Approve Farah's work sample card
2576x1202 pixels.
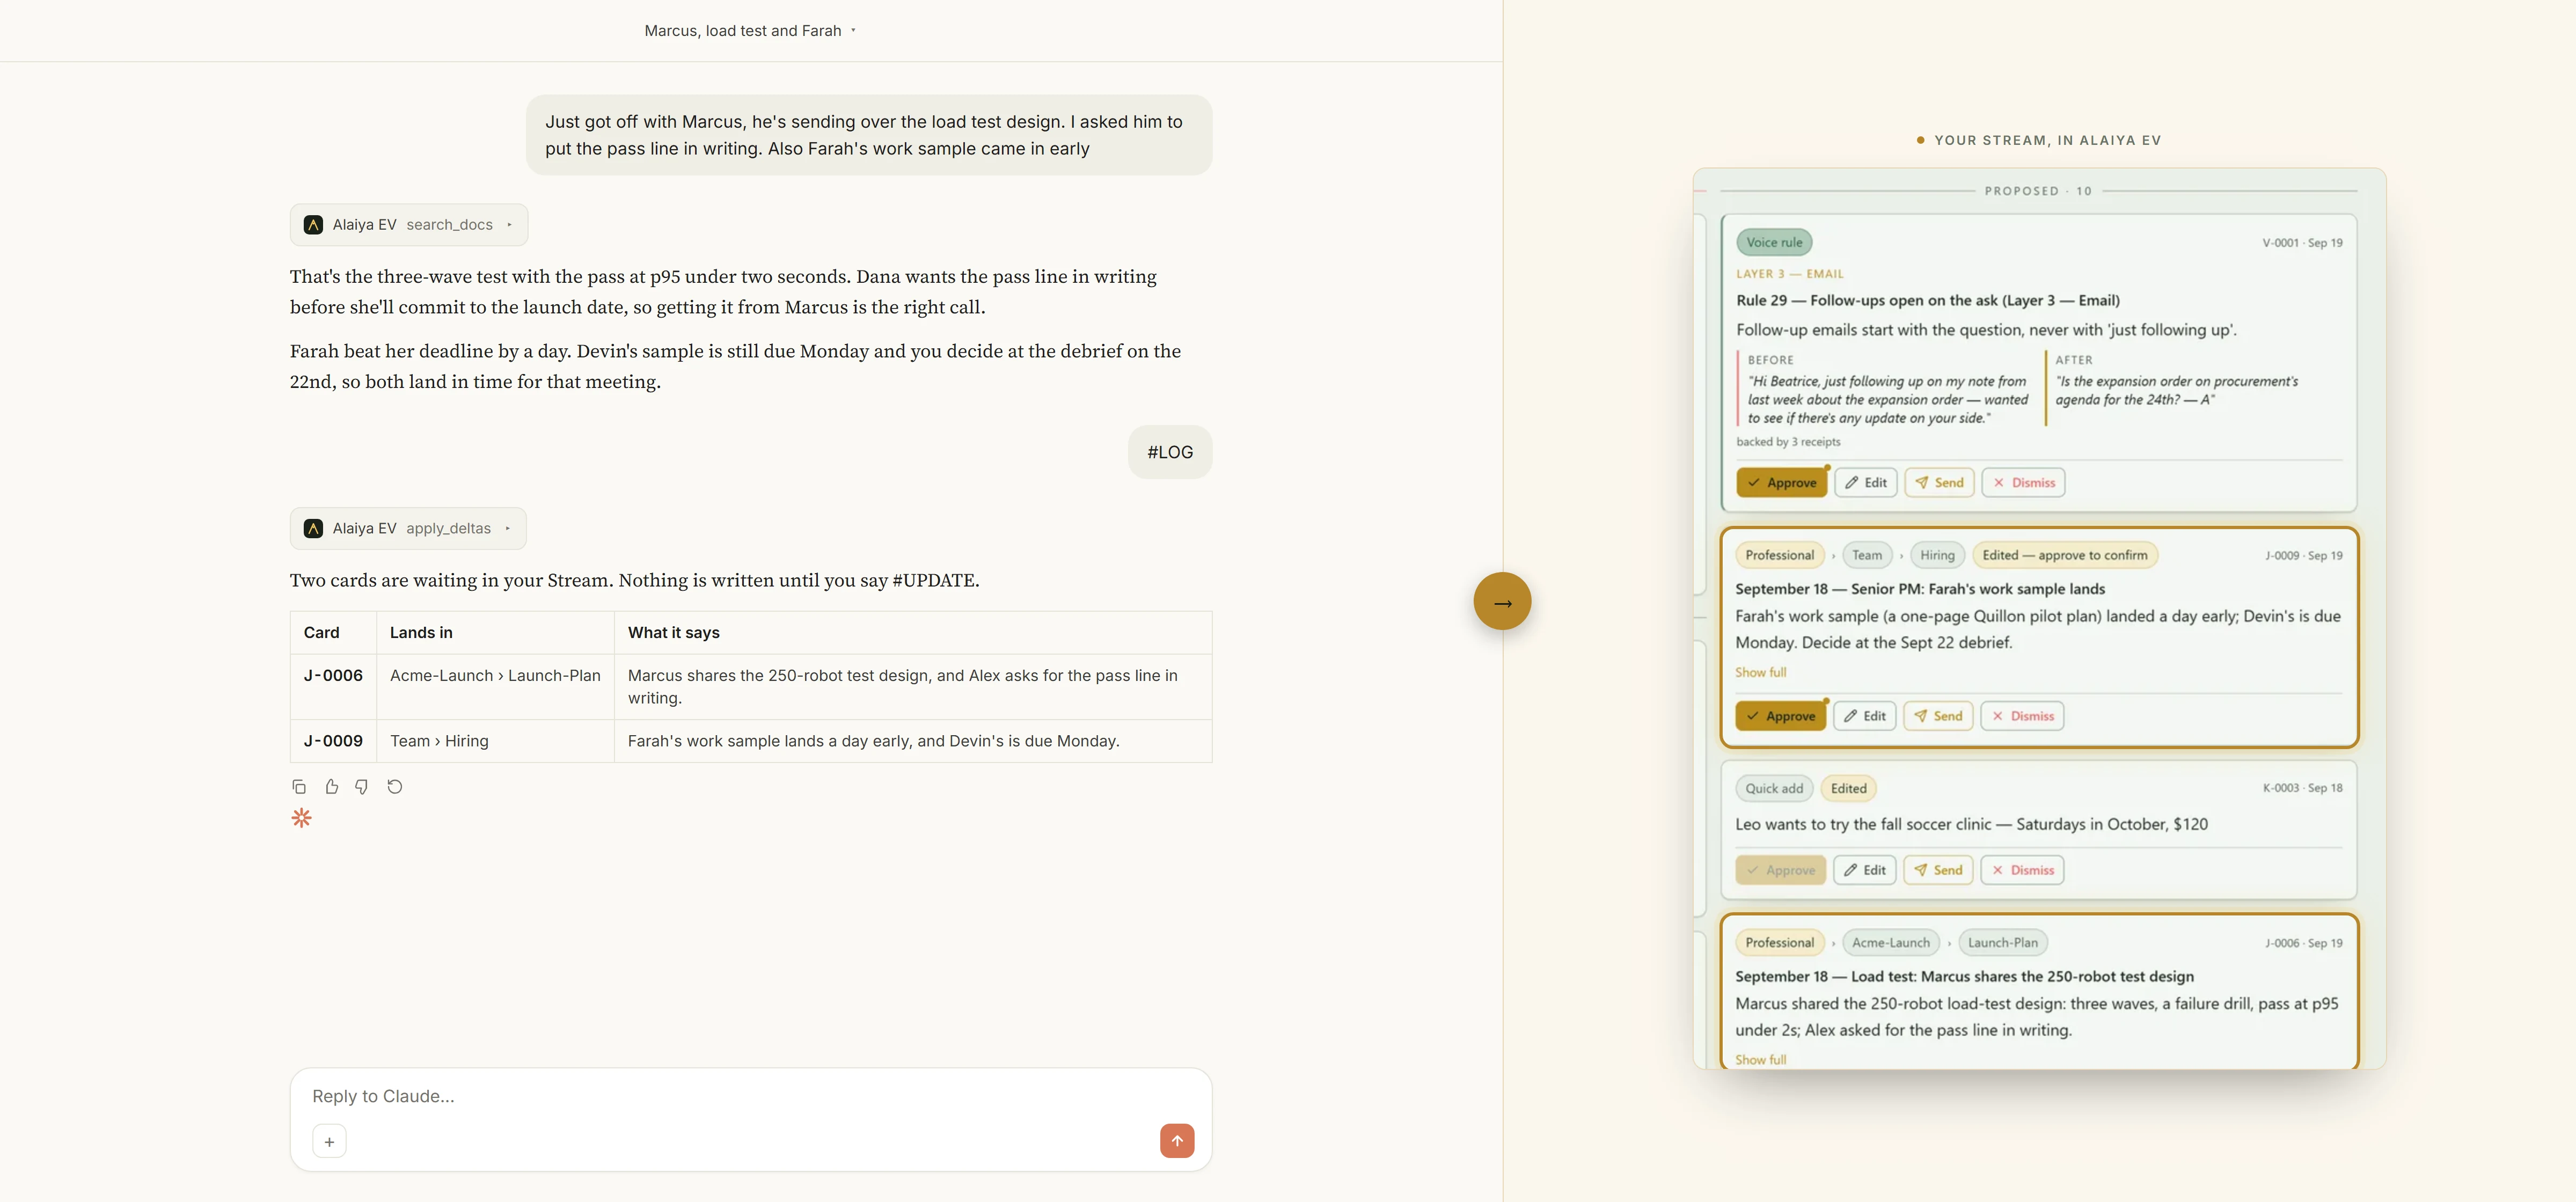[x=1781, y=716]
